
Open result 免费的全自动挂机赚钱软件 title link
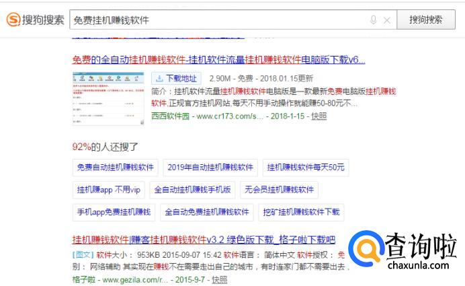218,60
